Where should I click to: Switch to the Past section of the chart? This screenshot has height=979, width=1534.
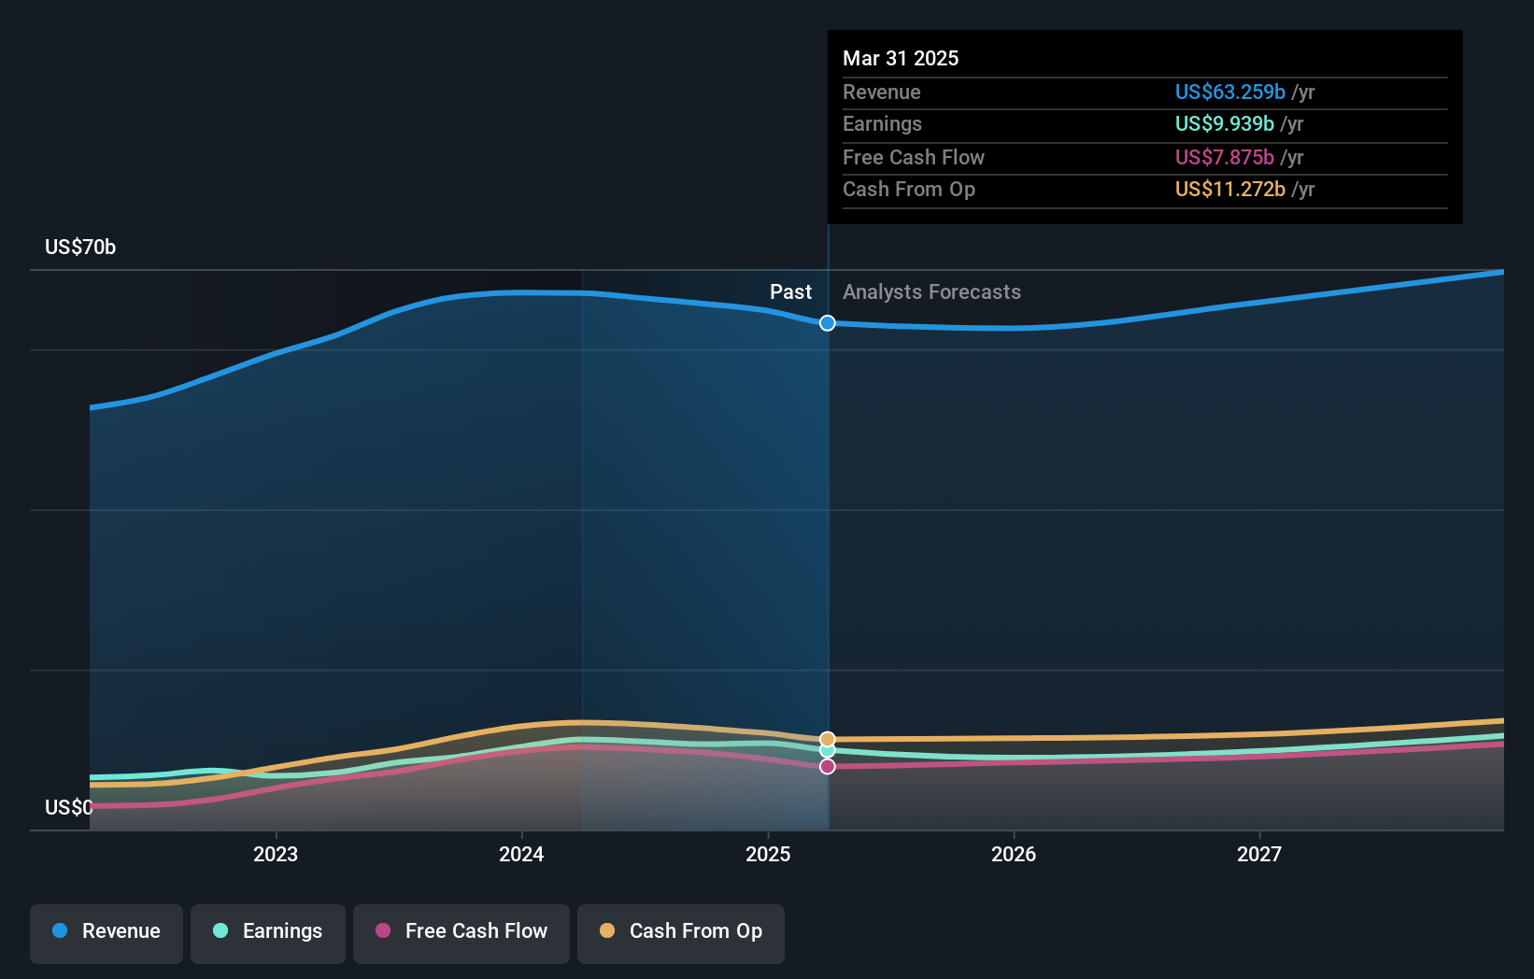tap(791, 291)
